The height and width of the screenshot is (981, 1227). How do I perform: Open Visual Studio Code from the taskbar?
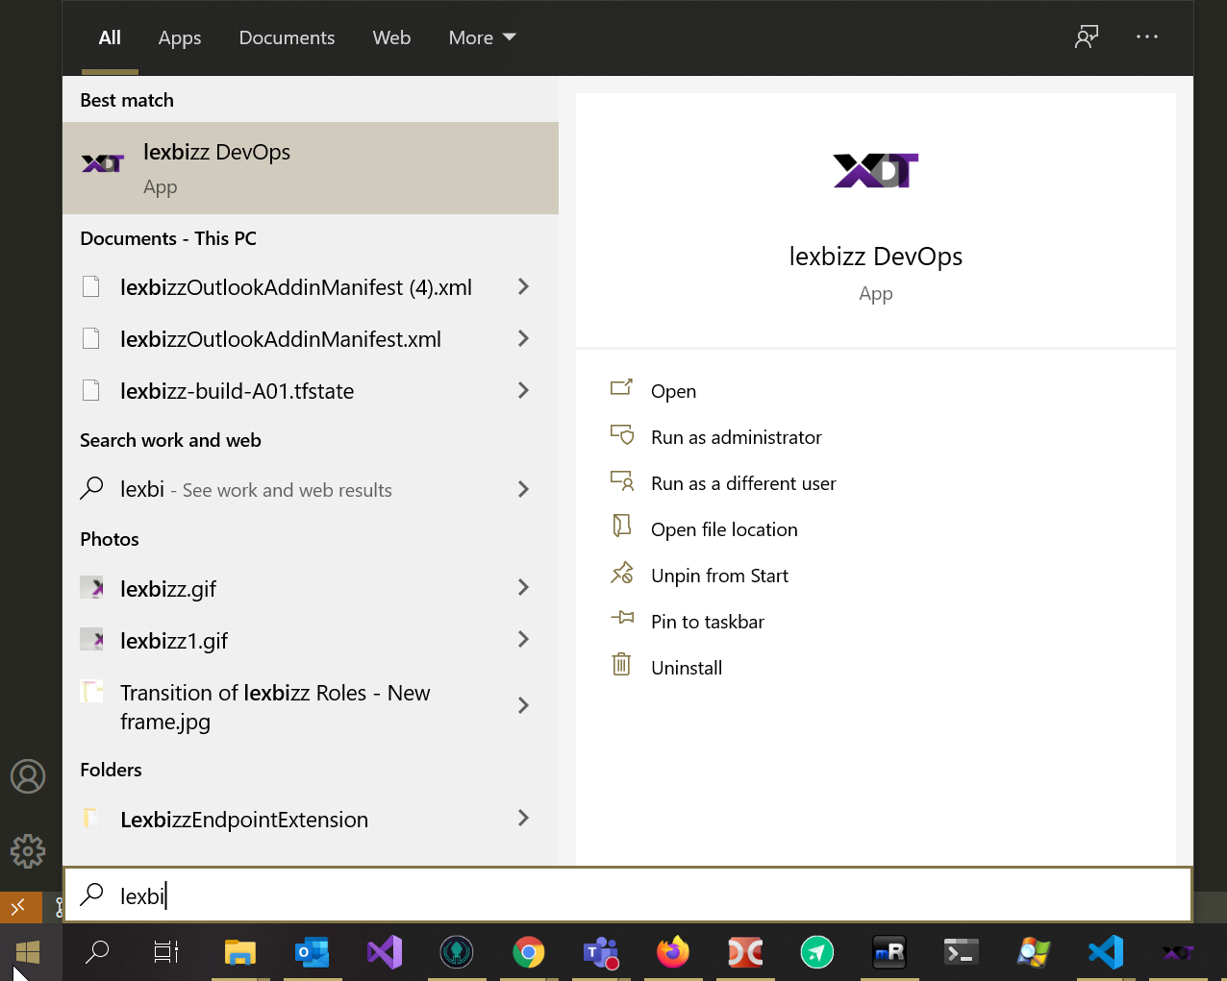point(1106,952)
